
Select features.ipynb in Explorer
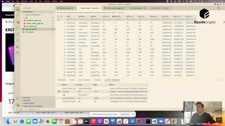pos(31,29)
